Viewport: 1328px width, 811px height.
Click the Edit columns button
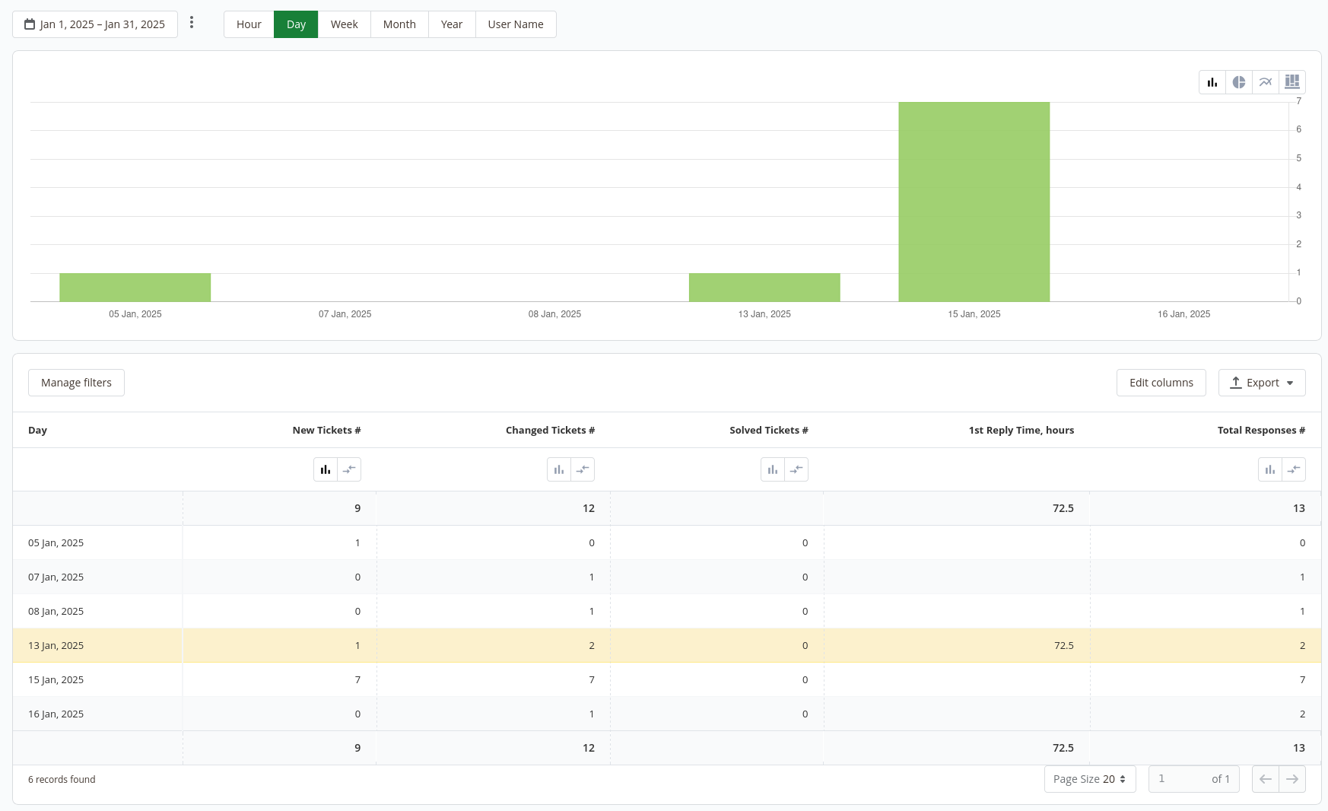tap(1161, 383)
